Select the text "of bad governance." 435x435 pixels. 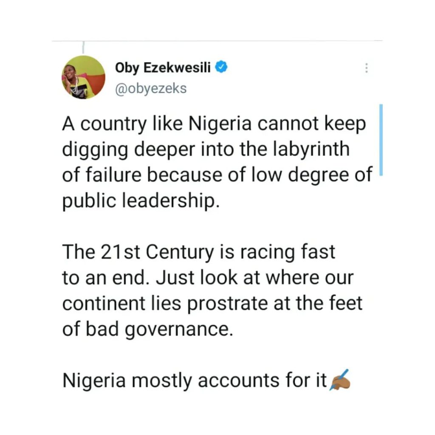pyautogui.click(x=148, y=329)
